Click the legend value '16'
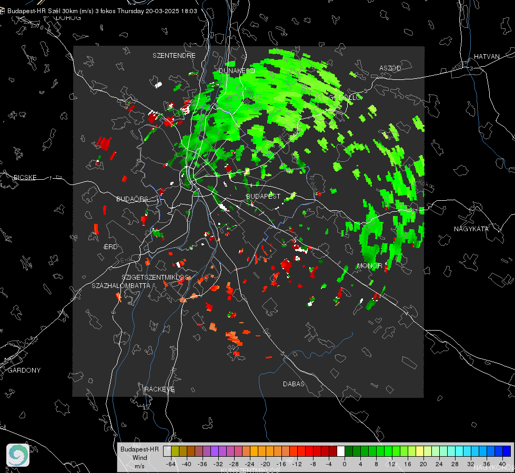The image size is (515, 473). (x=408, y=464)
